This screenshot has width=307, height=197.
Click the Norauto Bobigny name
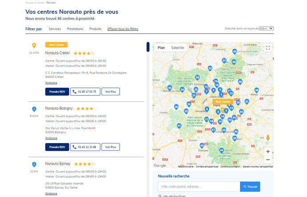[59, 108]
